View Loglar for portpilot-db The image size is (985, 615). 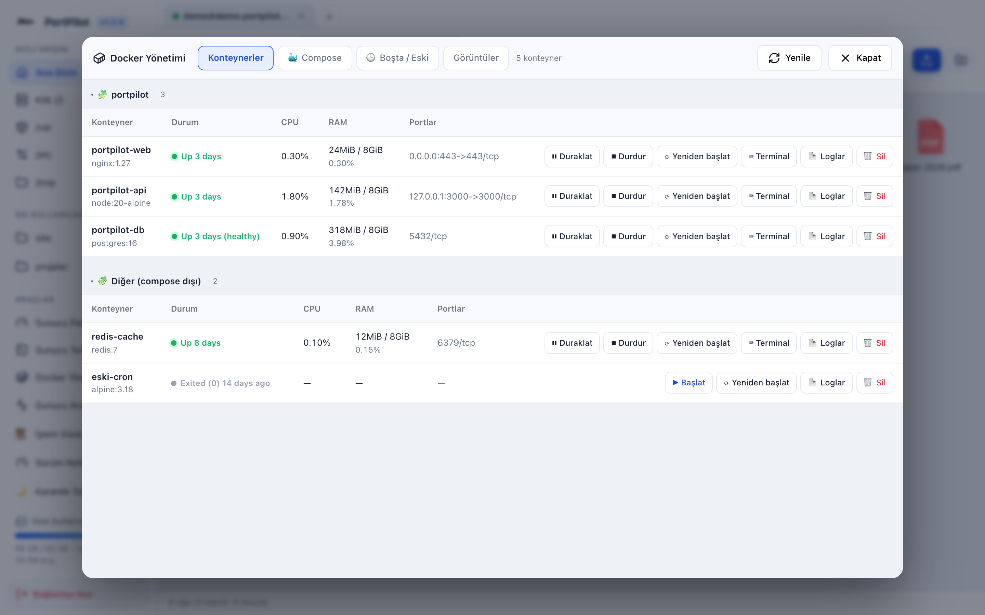[x=826, y=236]
